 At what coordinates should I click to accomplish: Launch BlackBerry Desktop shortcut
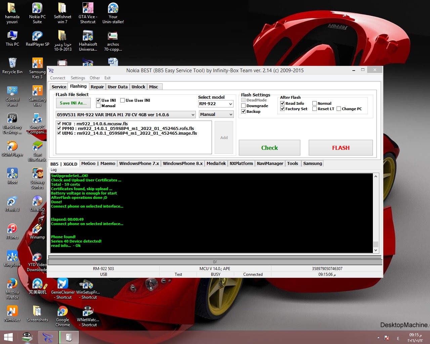pyautogui.click(x=12, y=123)
